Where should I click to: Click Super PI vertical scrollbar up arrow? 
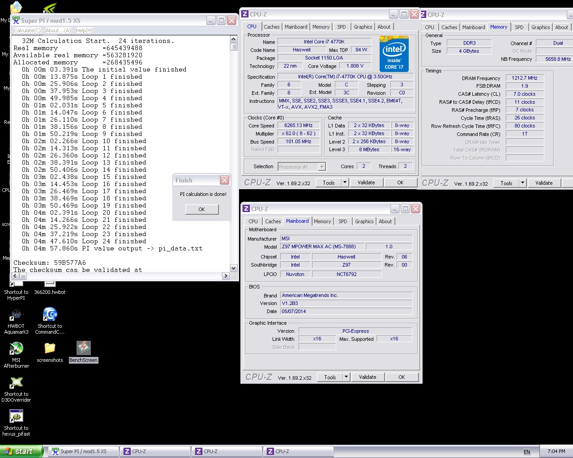[233, 39]
